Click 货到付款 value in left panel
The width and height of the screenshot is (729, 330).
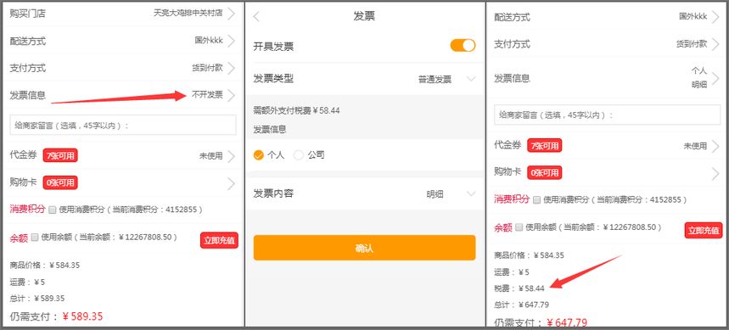click(x=207, y=68)
